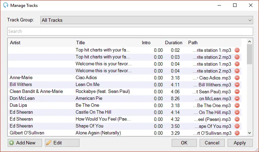Delete the Ciao Adios track
Screen dimensions: 259x152
coord(237,78)
